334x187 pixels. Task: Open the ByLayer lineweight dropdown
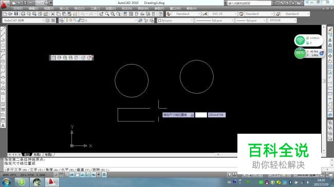pos(264,20)
